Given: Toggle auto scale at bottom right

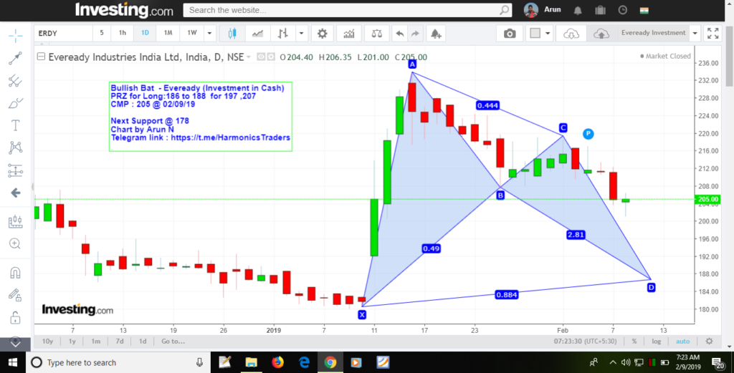Looking at the screenshot, I should coord(682,341).
